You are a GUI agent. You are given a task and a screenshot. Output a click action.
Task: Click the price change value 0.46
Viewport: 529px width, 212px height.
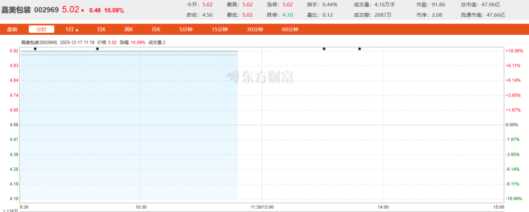point(95,10)
